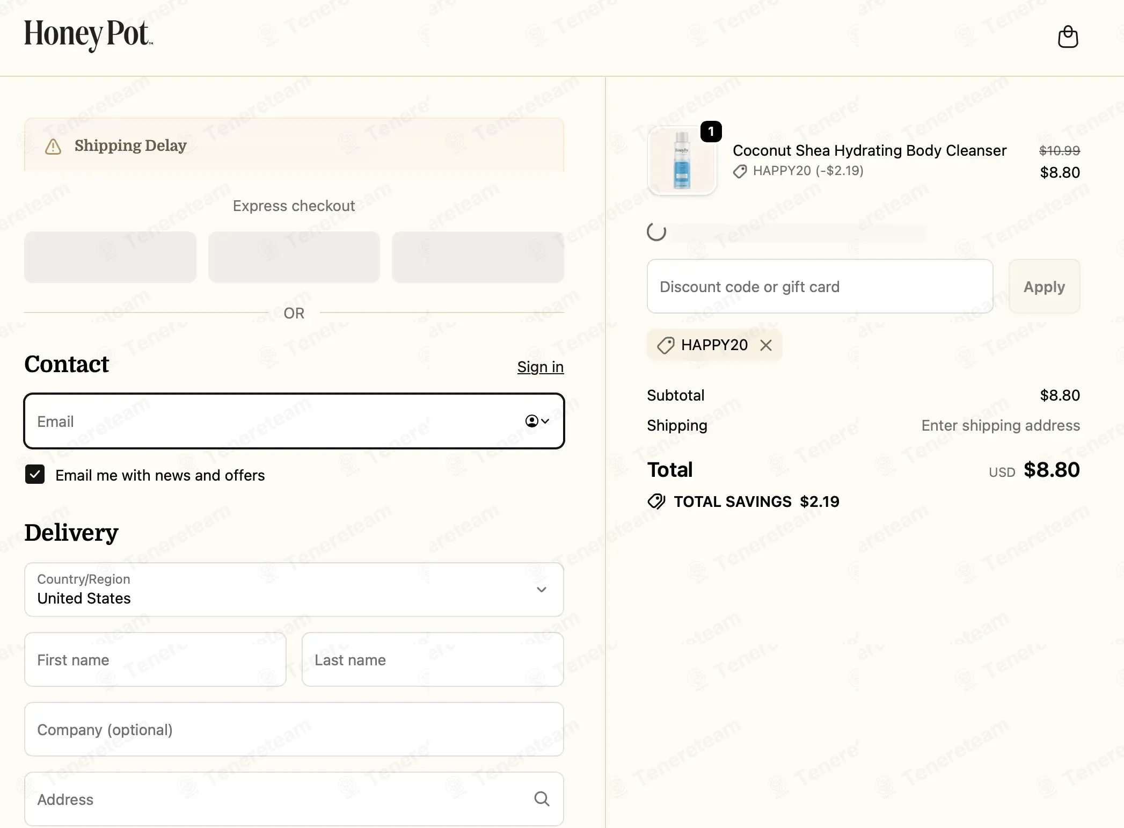Click the First name field

pos(155,659)
